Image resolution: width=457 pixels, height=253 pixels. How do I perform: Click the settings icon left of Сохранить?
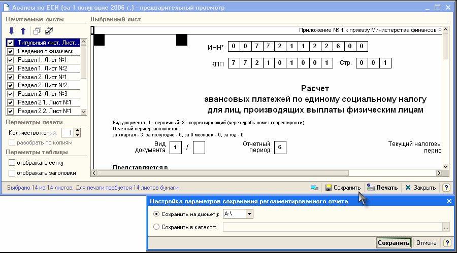pos(315,188)
